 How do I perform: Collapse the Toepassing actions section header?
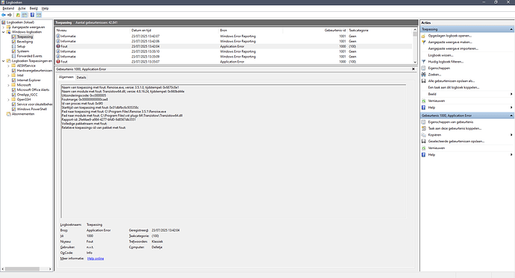tap(511, 29)
